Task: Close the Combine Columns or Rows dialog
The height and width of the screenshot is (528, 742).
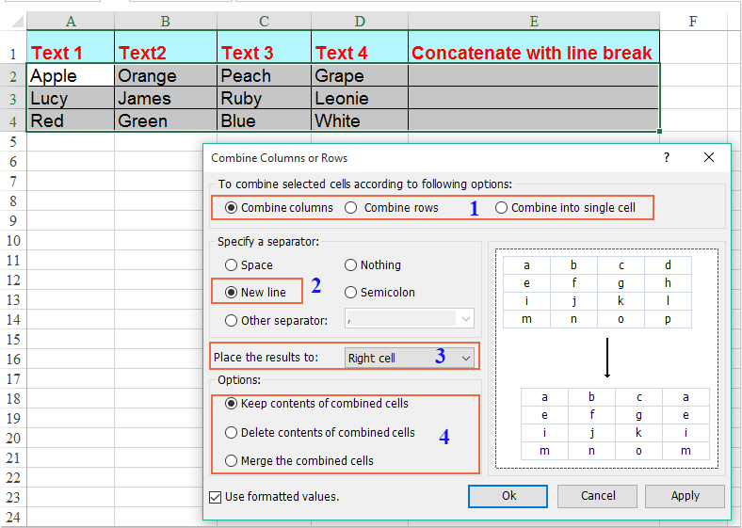Action: [x=709, y=158]
